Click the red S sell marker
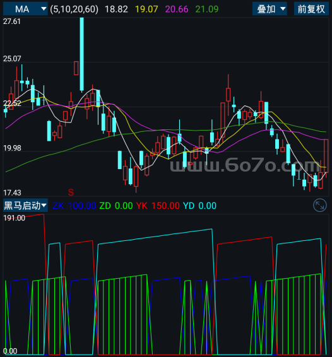The height and width of the screenshot is (357, 332). coord(71,192)
